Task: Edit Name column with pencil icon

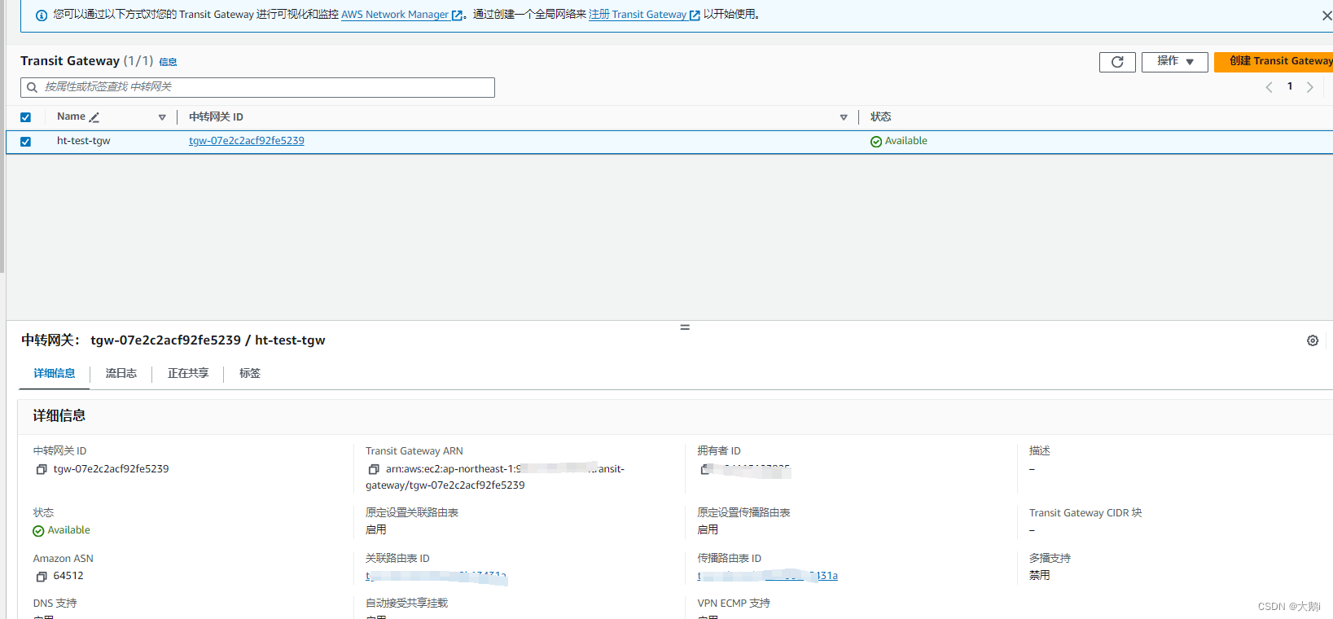Action: click(x=94, y=117)
